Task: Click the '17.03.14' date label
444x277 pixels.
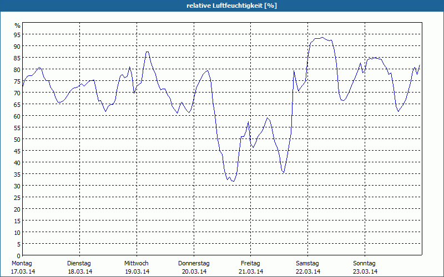Action: [x=23, y=271]
